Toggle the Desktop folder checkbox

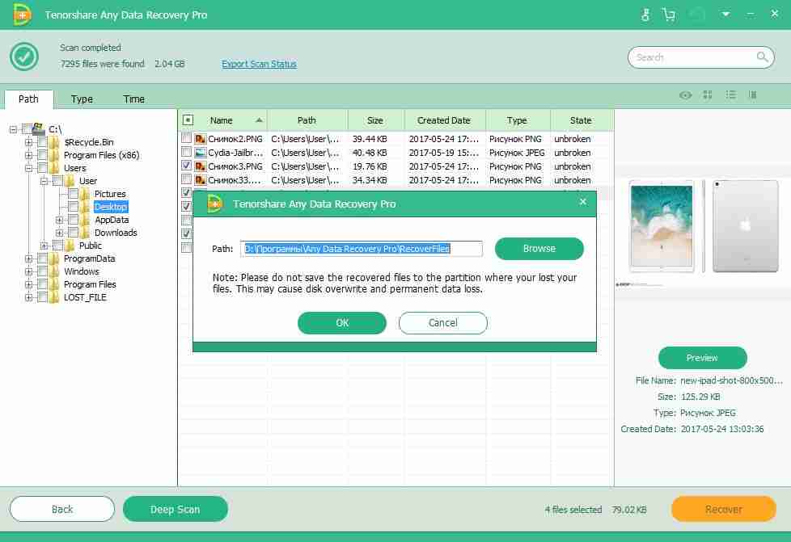[x=73, y=207]
